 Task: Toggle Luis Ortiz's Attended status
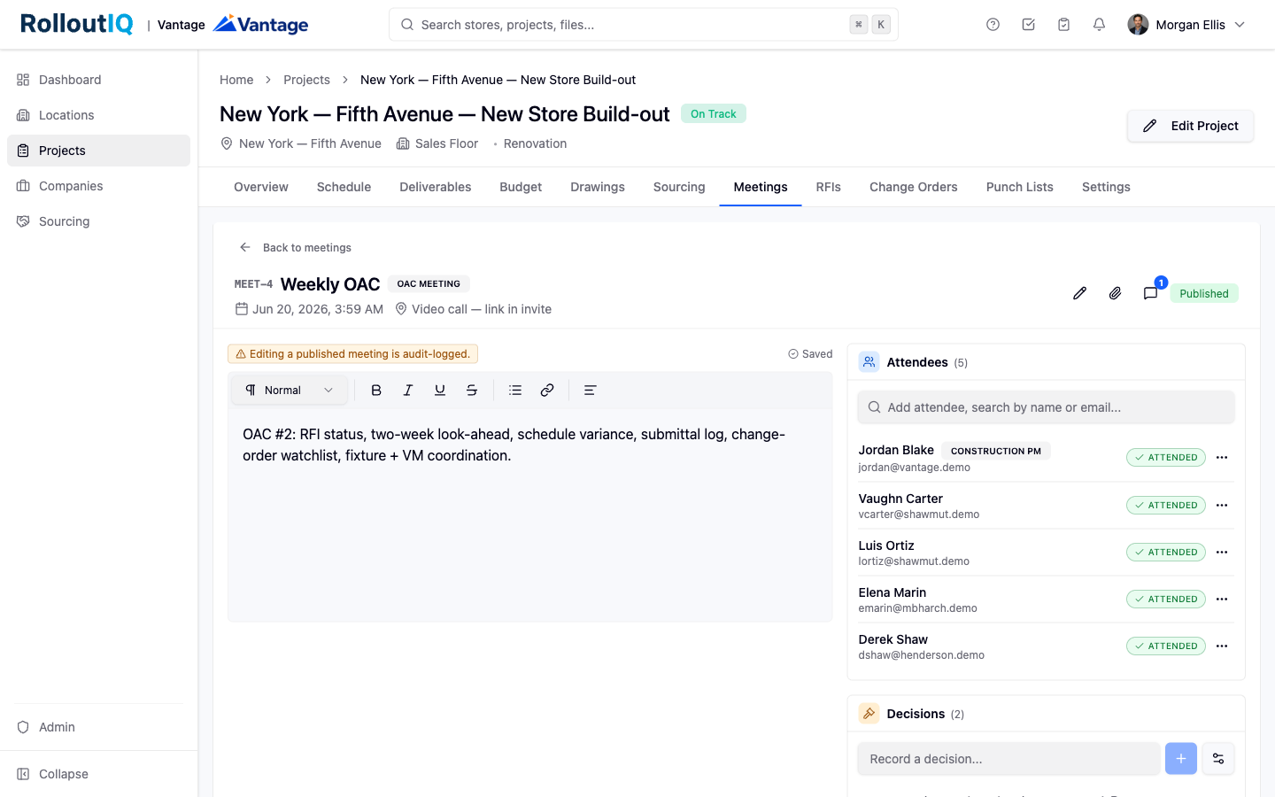(x=1166, y=553)
